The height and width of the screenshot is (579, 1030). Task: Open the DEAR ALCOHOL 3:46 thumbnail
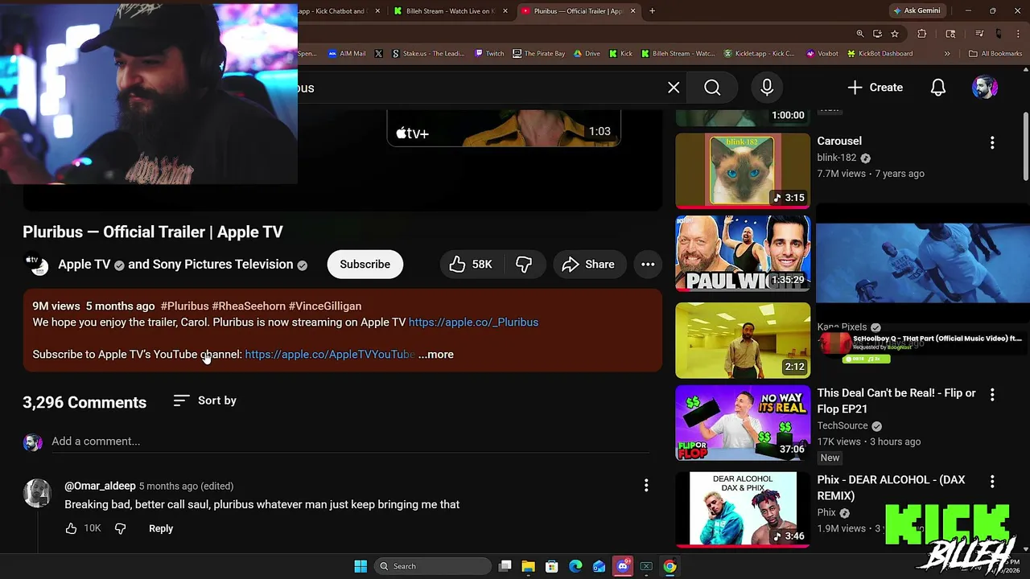(x=743, y=509)
